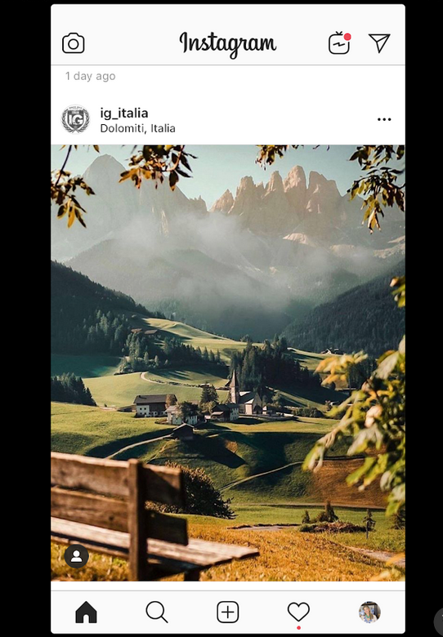Open Direct messages paper plane icon
Viewport: 443px width, 637px height.
tap(379, 42)
